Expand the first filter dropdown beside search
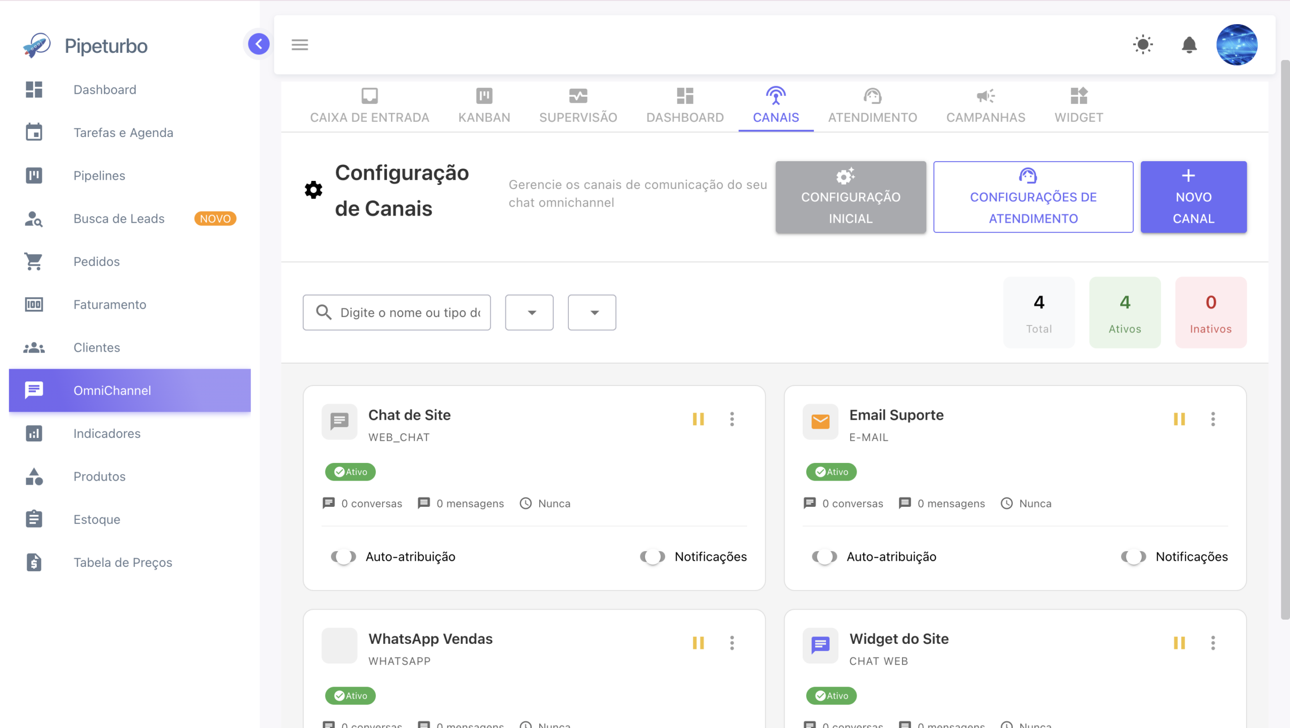 click(529, 312)
